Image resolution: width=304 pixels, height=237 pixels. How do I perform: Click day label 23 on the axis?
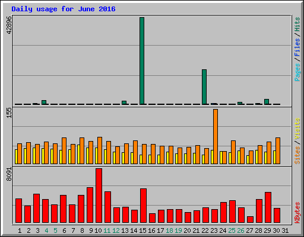point(214,230)
